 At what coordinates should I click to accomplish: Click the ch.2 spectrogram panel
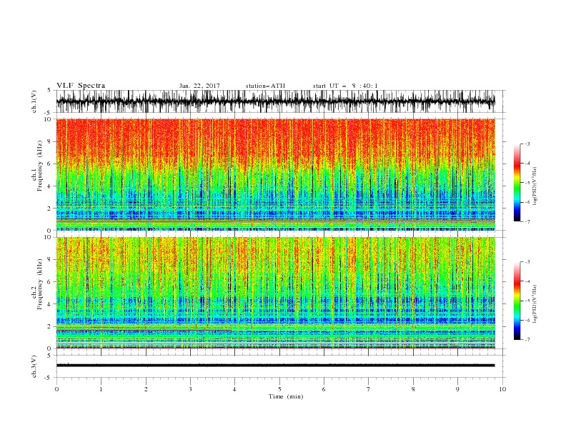pyautogui.click(x=275, y=293)
